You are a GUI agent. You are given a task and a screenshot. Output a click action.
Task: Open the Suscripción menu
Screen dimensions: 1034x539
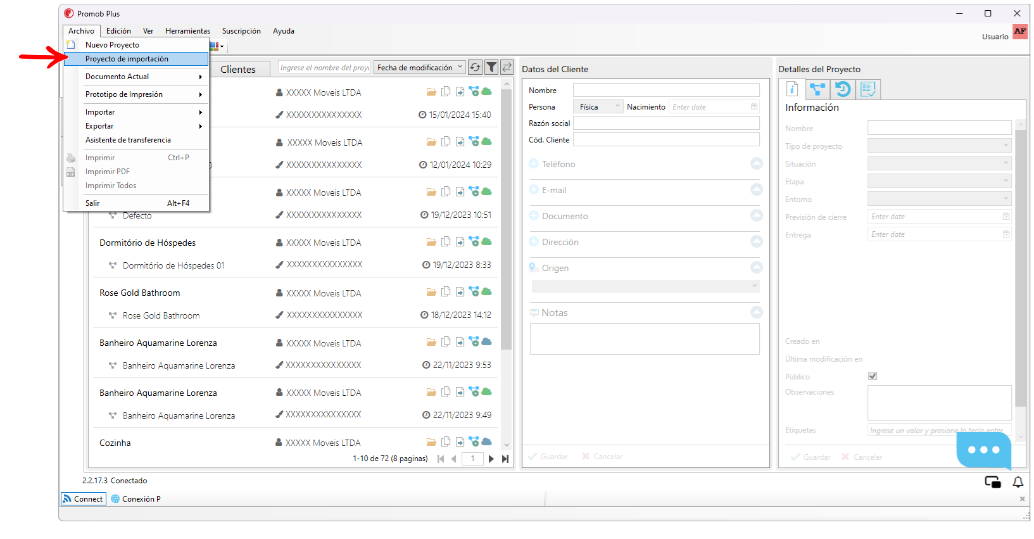pos(241,31)
